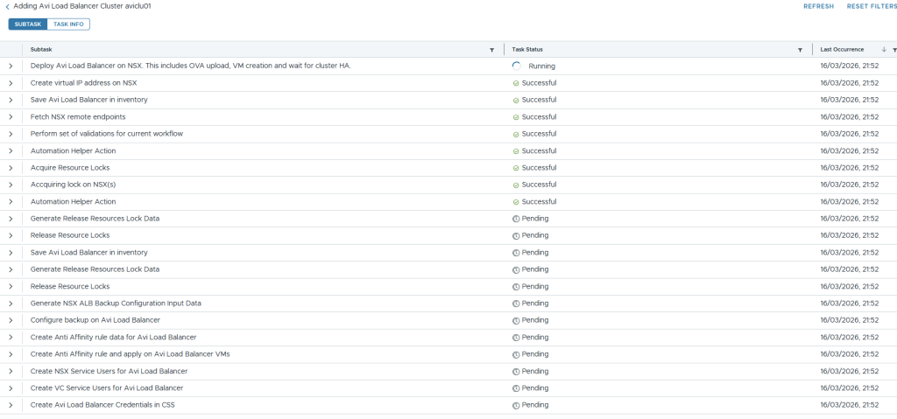Screen dimensions: 897x419
Task: Expand Create VC Service Users row
Action: pyautogui.click(x=11, y=388)
